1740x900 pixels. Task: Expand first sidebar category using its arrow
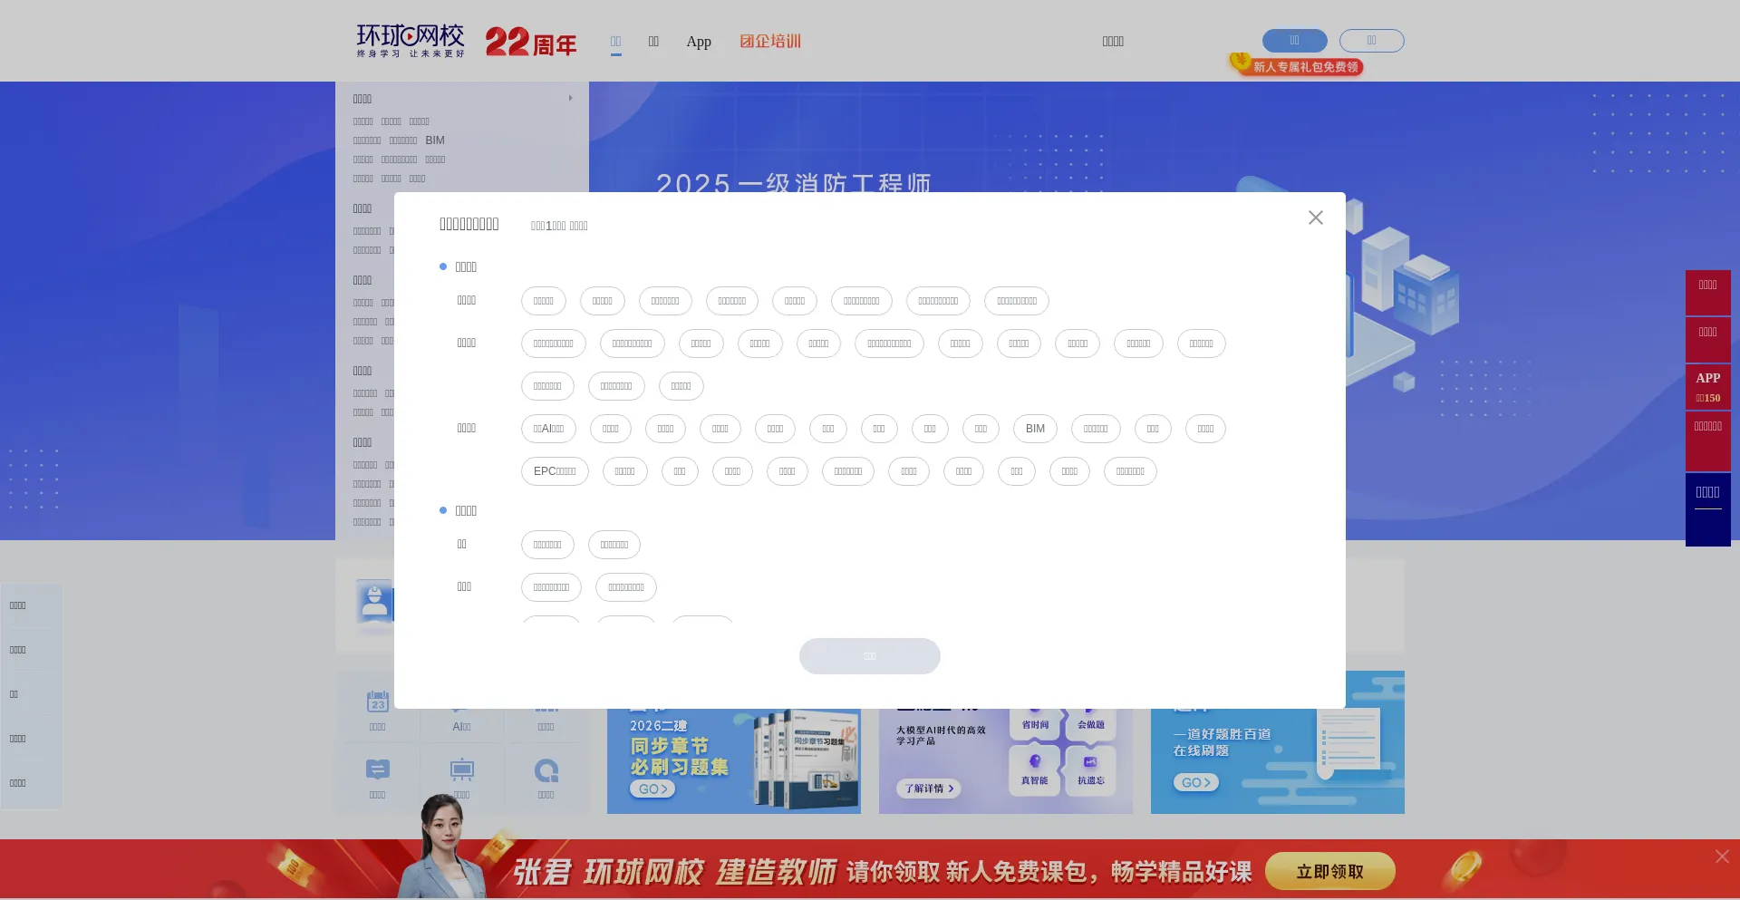(570, 98)
